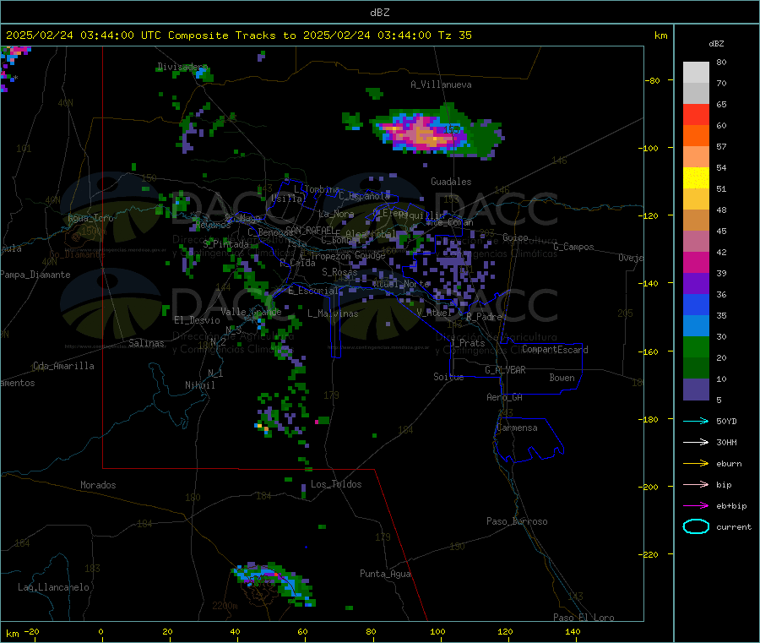This screenshot has width=760, height=643.
Task: Click the cyan 'current' ellipse symbol
Action: [x=696, y=526]
